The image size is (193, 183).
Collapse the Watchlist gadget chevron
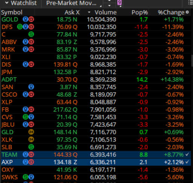(x=7, y=3)
